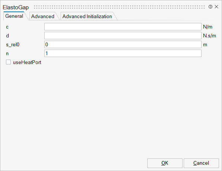Click the ElastoGap title label
Viewport: 222px width, 171px height.
pyautogui.click(x=16, y=7)
